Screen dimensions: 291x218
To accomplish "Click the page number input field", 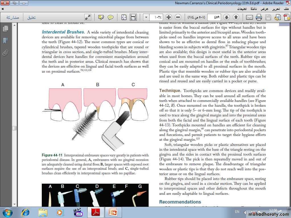I will (x=214, y=17).
